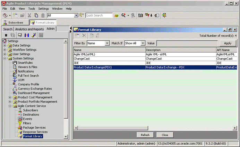This screenshot has width=240, height=147.
Task: Click the Close button below table
Action: (x=165, y=135)
